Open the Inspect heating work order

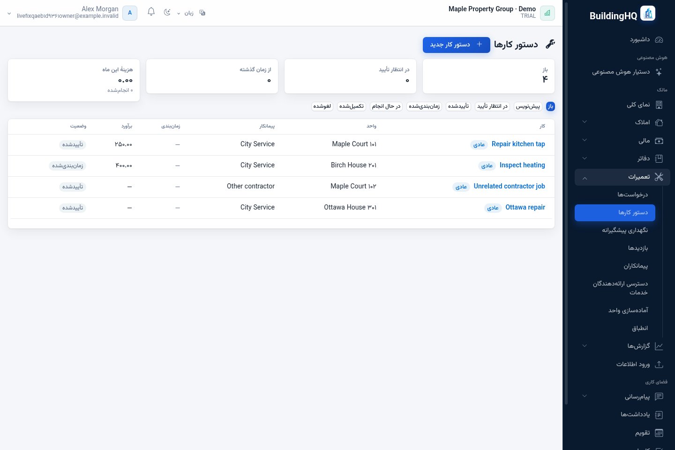[x=522, y=165]
